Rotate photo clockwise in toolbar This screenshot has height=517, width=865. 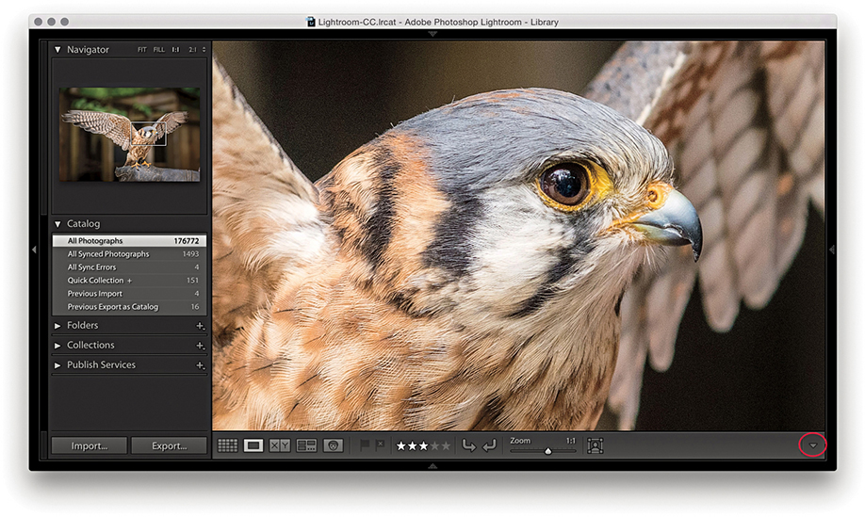click(488, 445)
